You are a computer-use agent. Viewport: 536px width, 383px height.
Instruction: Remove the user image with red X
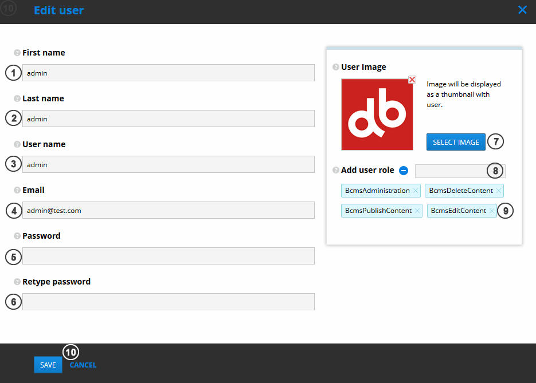412,80
